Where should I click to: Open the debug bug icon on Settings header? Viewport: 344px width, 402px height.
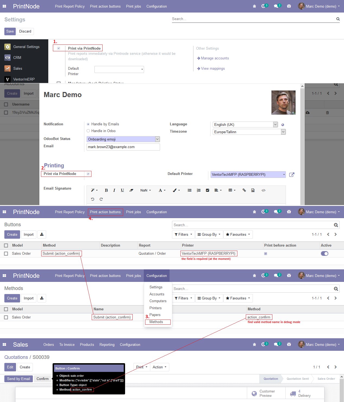click(x=254, y=6)
